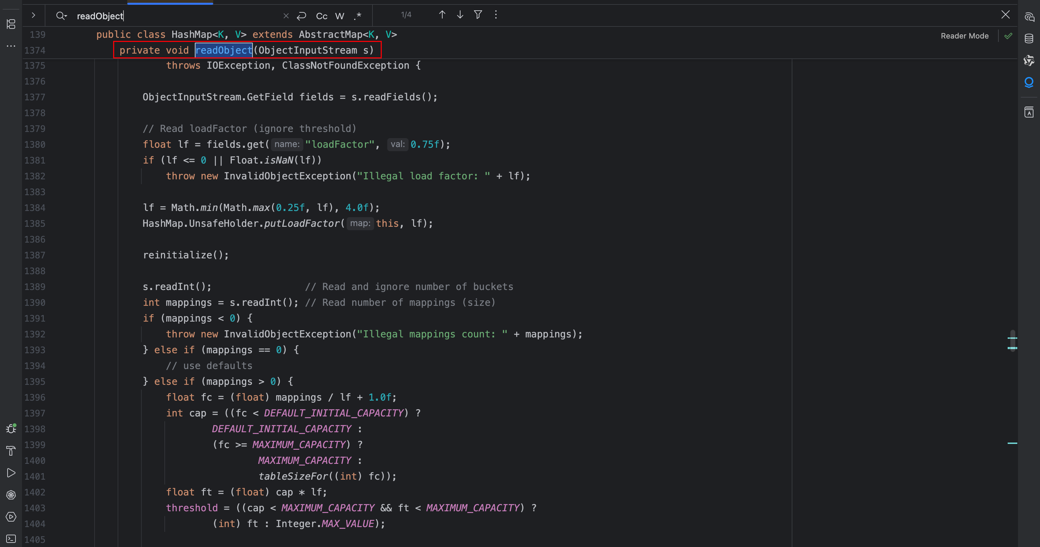Open the Terminal tool window icon

[x=11, y=539]
